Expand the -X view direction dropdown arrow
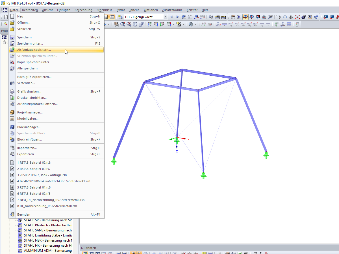Image resolution: width=339 pixels, height=254 pixels. (x=173, y=25)
